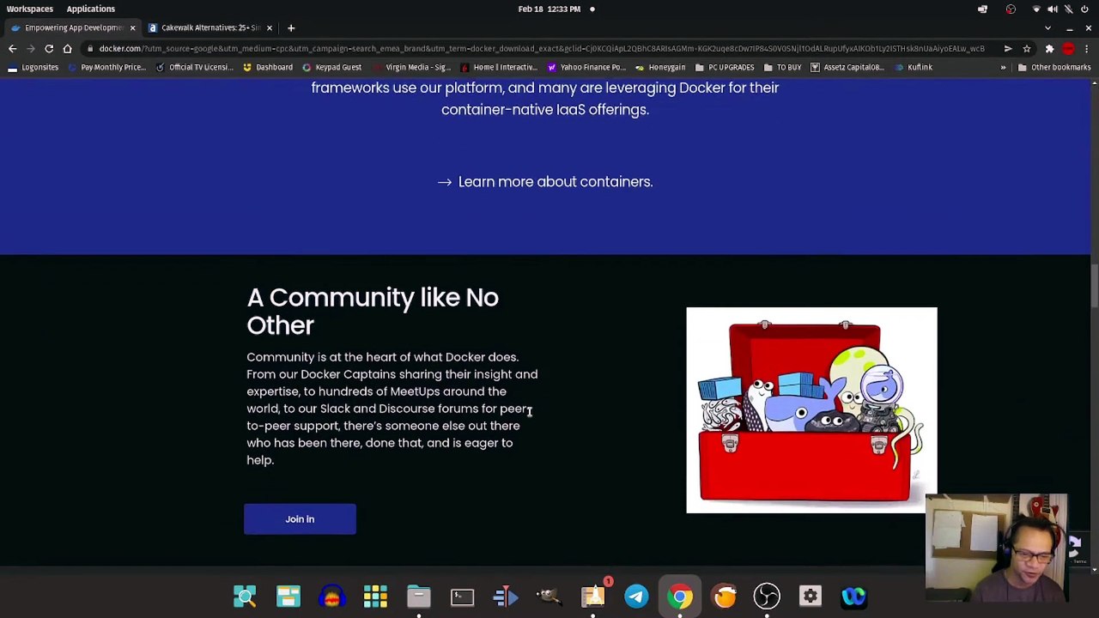Open the orange swirl dock app
Viewport: 1099px width, 618px height.
pyautogui.click(x=724, y=596)
